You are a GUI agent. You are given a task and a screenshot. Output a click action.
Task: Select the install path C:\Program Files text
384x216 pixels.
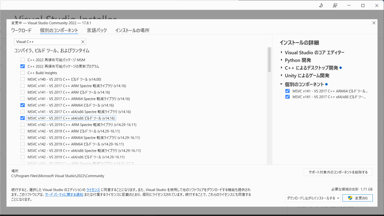58,176
